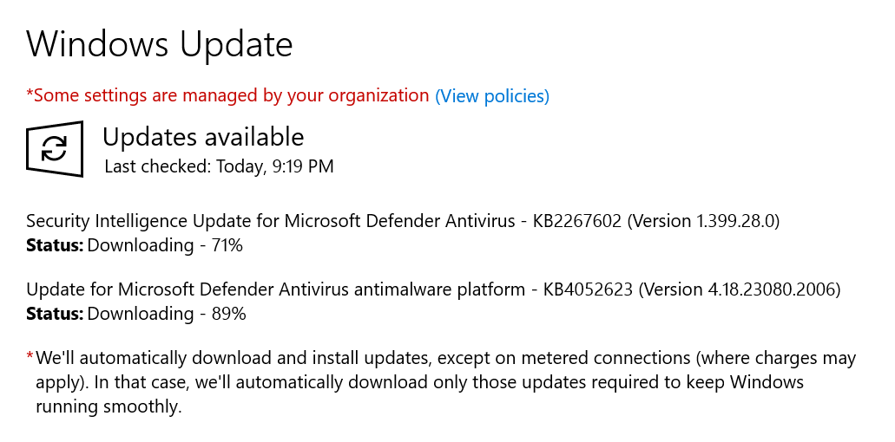The width and height of the screenshot is (895, 442).
Task: Click the Downloading - 89% progress text
Action: coord(167,314)
